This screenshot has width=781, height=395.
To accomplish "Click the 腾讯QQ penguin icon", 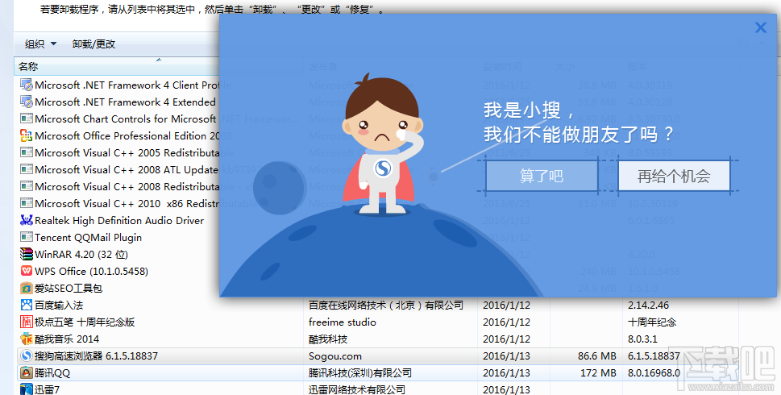I will pyautogui.click(x=26, y=373).
